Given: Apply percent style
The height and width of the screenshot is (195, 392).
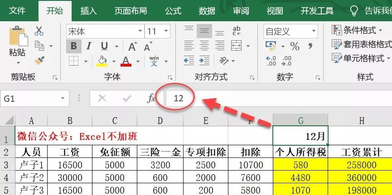Looking at the screenshot, I should [295, 46].
